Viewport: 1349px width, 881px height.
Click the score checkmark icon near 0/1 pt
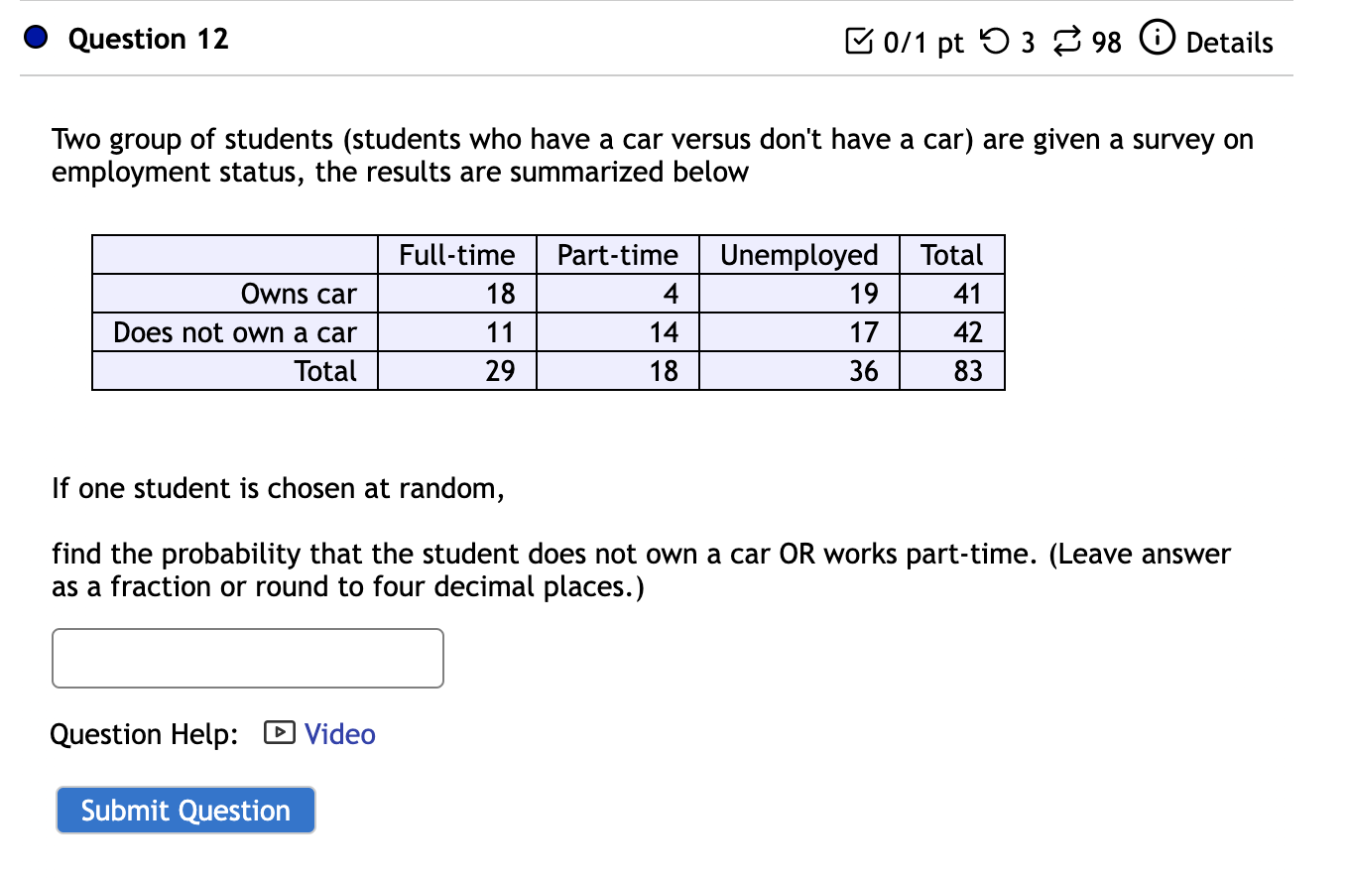[x=861, y=42]
